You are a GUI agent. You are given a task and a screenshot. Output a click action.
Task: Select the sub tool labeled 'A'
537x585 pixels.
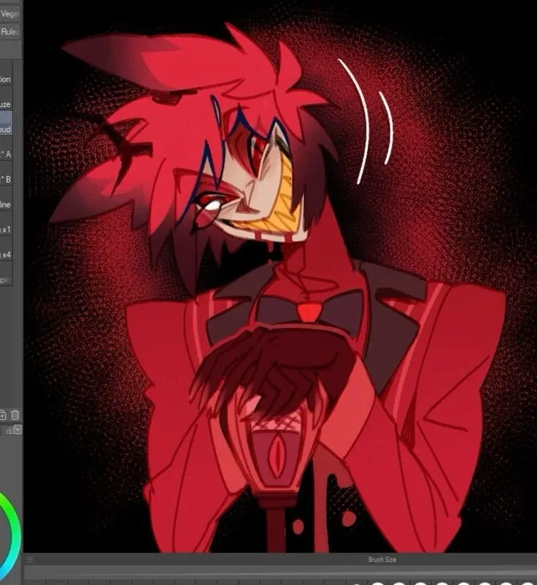(x=6, y=149)
